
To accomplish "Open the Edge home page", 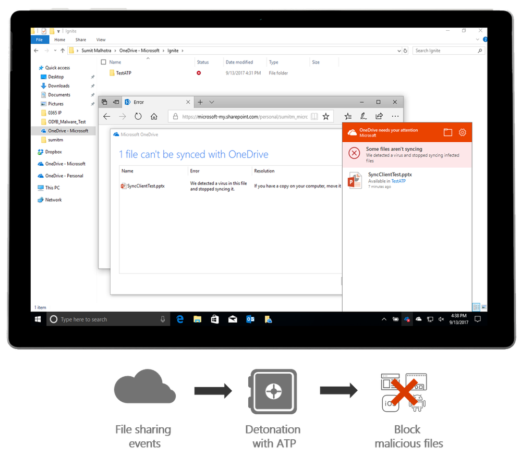I will [x=154, y=116].
